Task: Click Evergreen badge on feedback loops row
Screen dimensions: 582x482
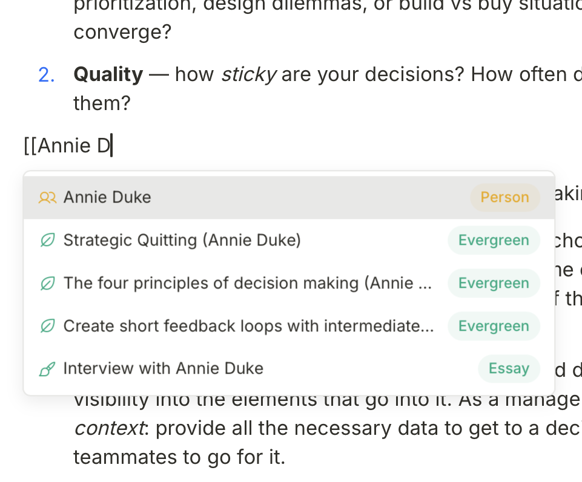Action: [494, 327]
